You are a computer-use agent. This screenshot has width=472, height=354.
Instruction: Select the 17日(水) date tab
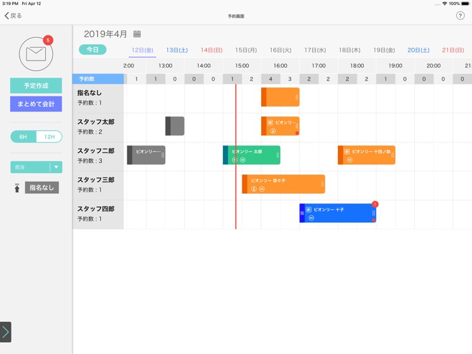pyautogui.click(x=315, y=50)
